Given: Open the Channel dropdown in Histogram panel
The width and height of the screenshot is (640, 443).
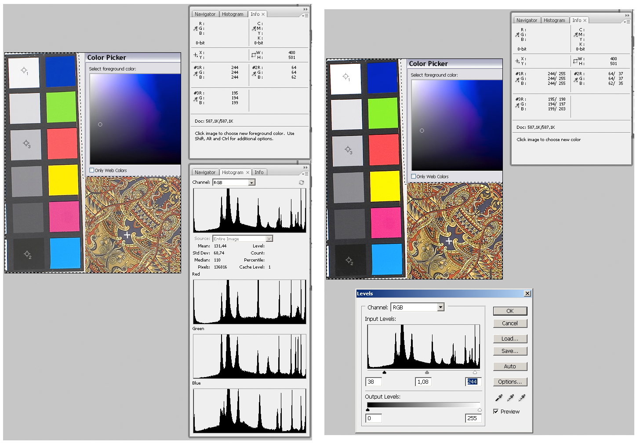Looking at the screenshot, I should point(251,182).
